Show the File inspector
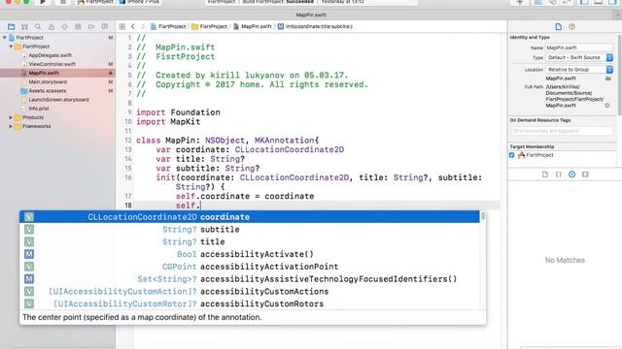The height and width of the screenshot is (349, 622). coord(559,26)
